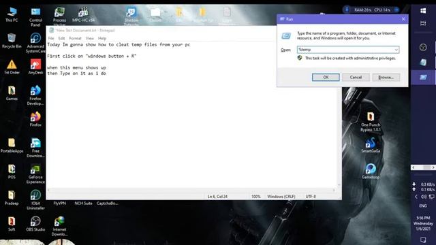
Task: Launch Process Hacker shortcut
Action: click(59, 16)
